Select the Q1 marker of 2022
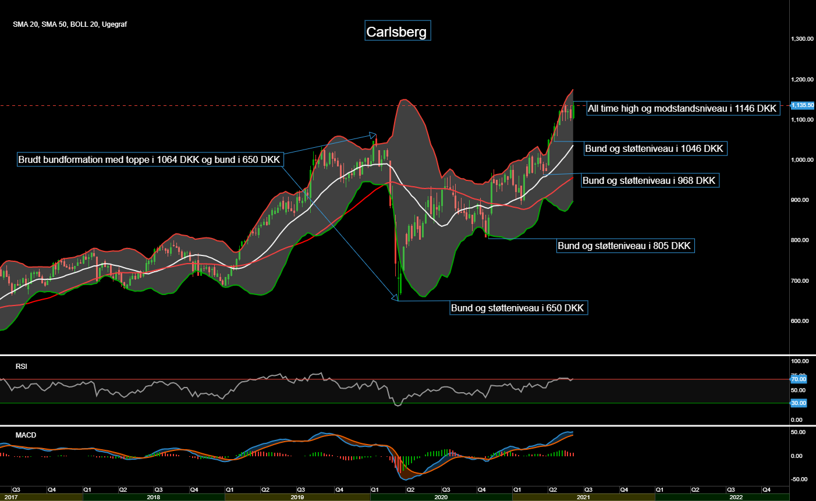 (659, 490)
